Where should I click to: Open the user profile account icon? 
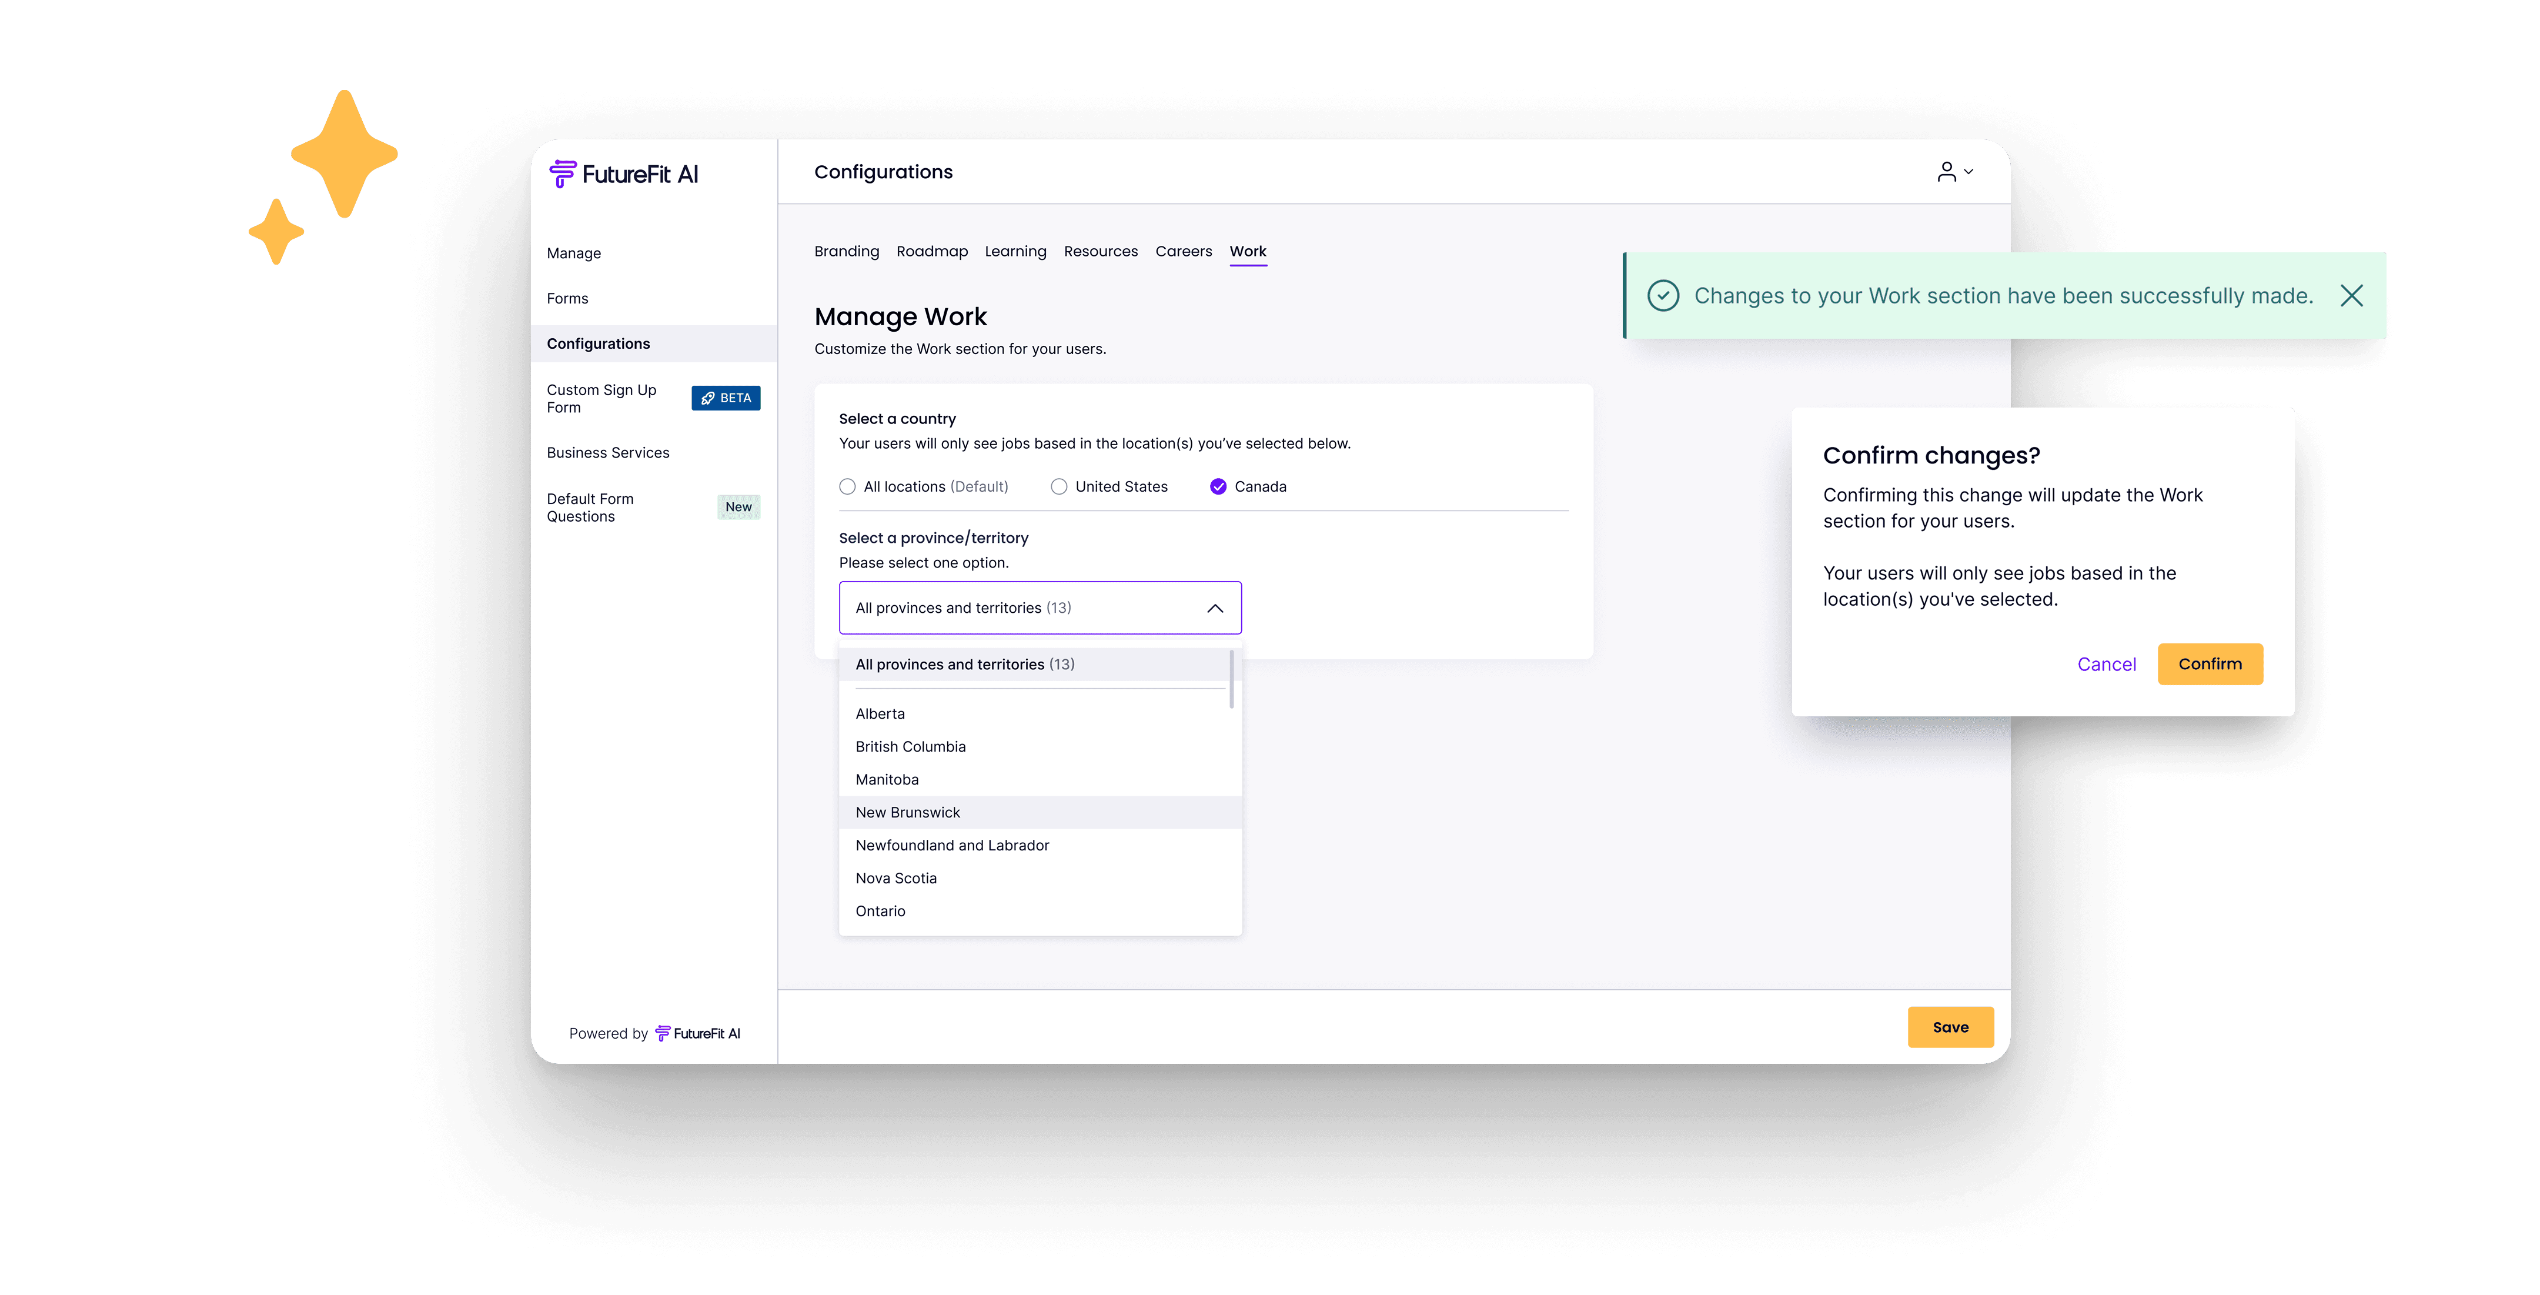(x=1946, y=172)
